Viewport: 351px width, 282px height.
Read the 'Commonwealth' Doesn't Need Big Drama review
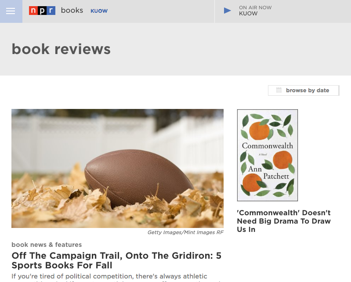coord(284,221)
